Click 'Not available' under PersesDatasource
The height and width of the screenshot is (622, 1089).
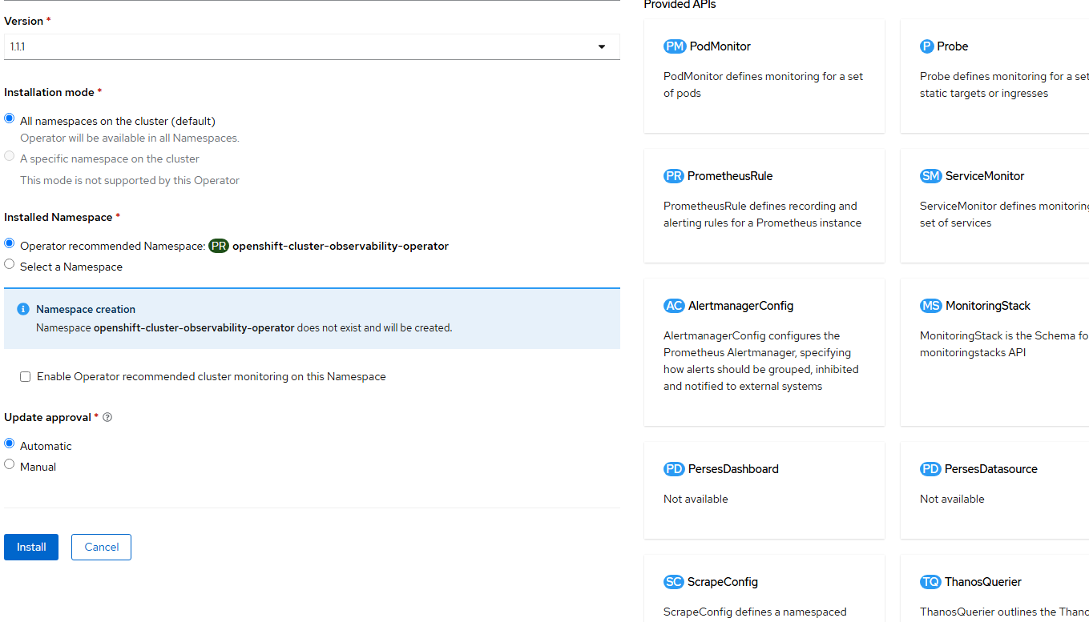[x=952, y=499]
